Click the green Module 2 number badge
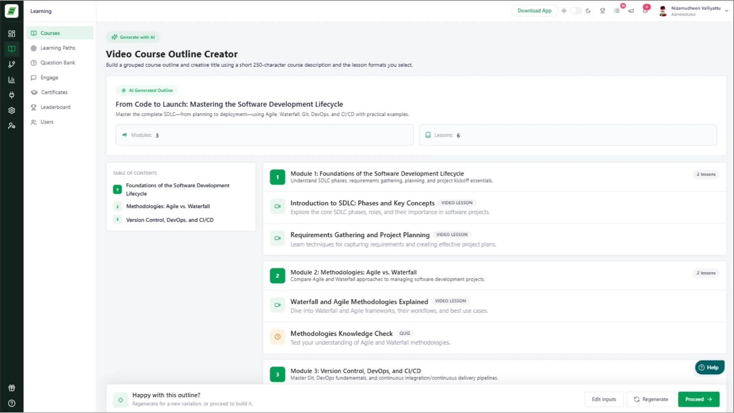Image resolution: width=734 pixels, height=413 pixels. (x=278, y=276)
